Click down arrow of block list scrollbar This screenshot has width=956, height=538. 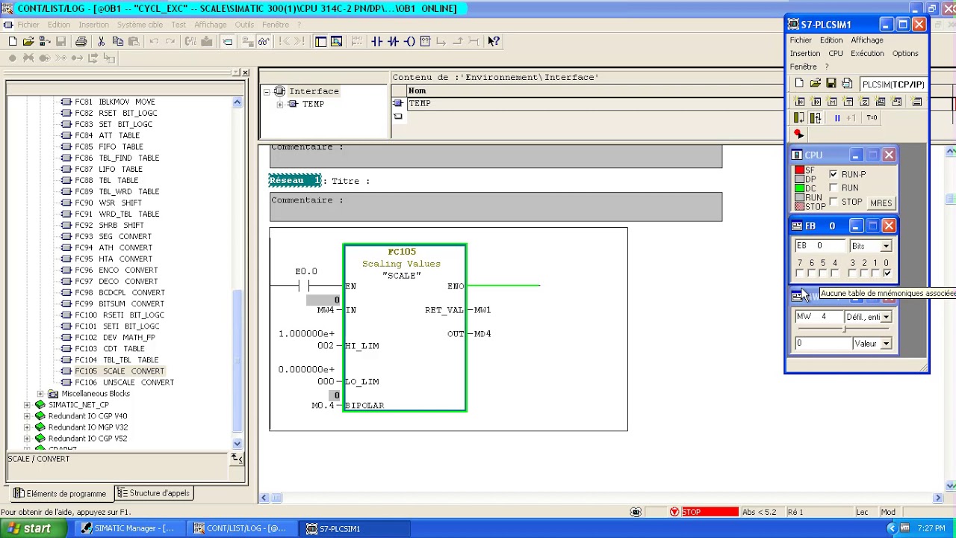pos(238,444)
